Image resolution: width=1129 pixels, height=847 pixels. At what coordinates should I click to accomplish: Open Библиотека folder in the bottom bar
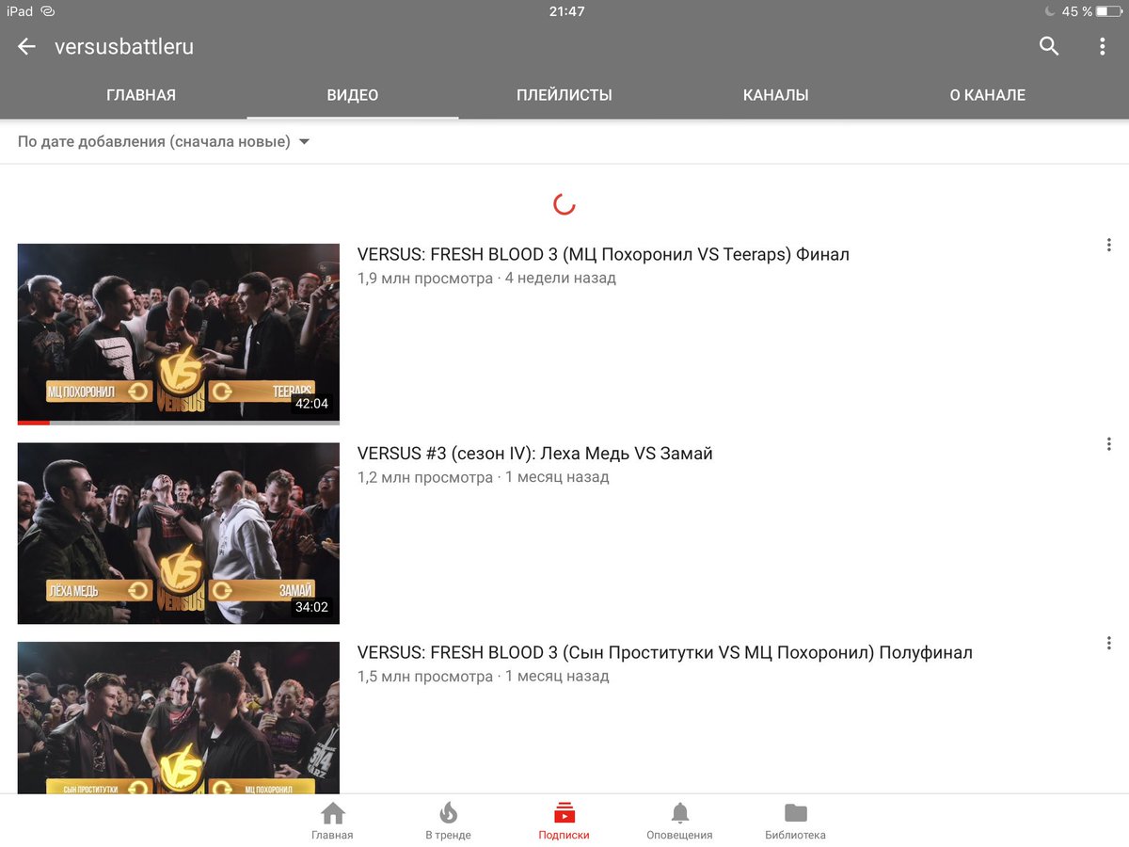point(795,821)
